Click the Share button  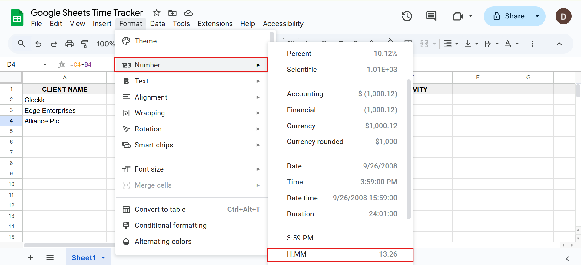[x=506, y=16]
